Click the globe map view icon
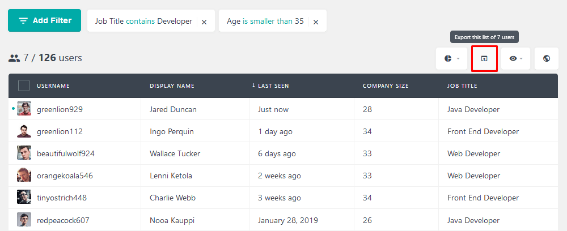The image size is (567, 231). (x=547, y=58)
